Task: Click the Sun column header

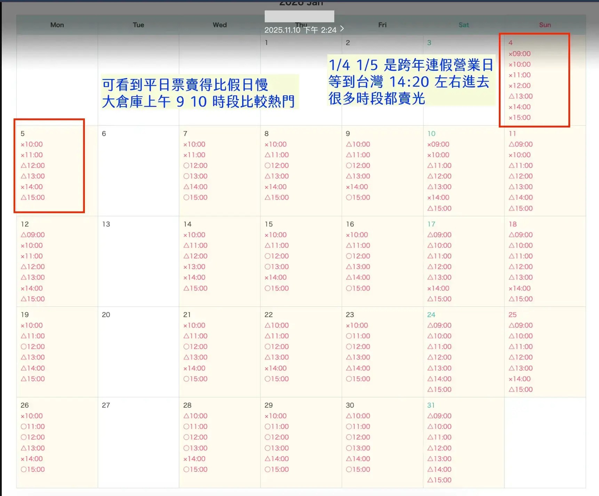Action: (x=545, y=25)
